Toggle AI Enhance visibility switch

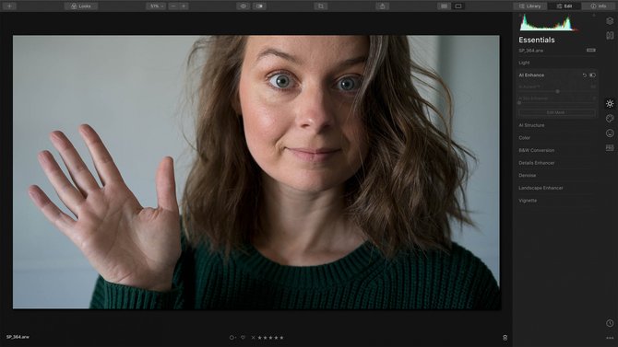point(592,75)
